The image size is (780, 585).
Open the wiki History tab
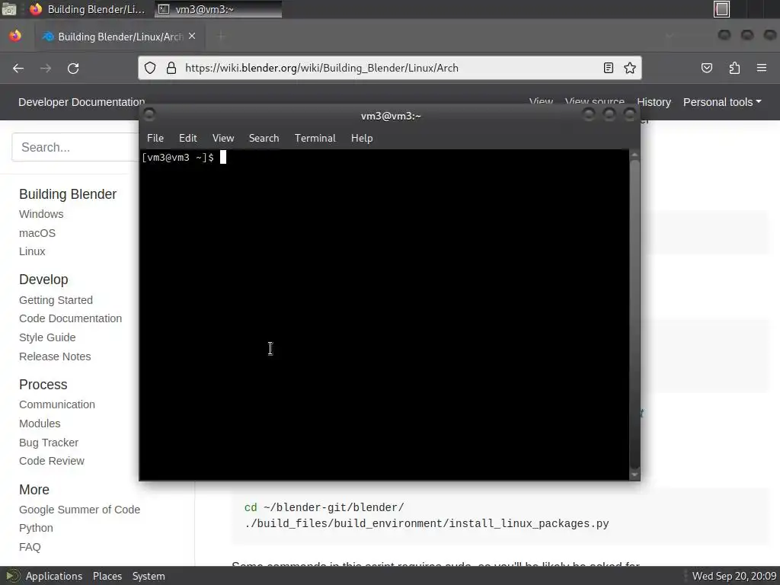point(654,102)
